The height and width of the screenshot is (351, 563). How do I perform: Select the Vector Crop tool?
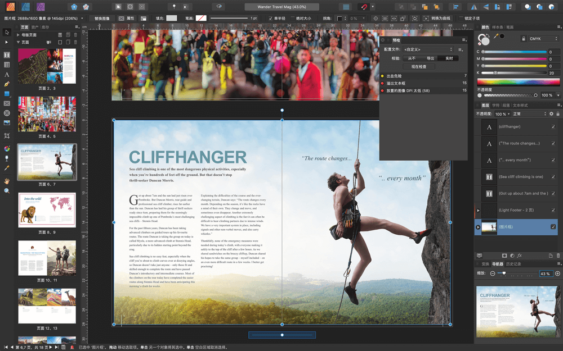(x=6, y=136)
